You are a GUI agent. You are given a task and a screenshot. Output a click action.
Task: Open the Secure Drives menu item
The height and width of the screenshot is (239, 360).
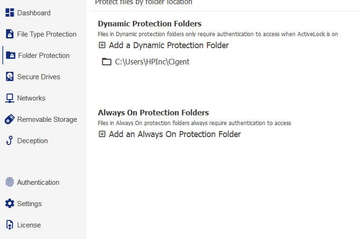pos(39,76)
